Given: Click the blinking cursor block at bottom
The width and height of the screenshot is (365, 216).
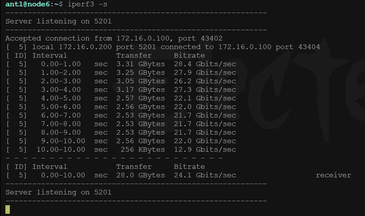Looking at the screenshot, I should (8, 209).
